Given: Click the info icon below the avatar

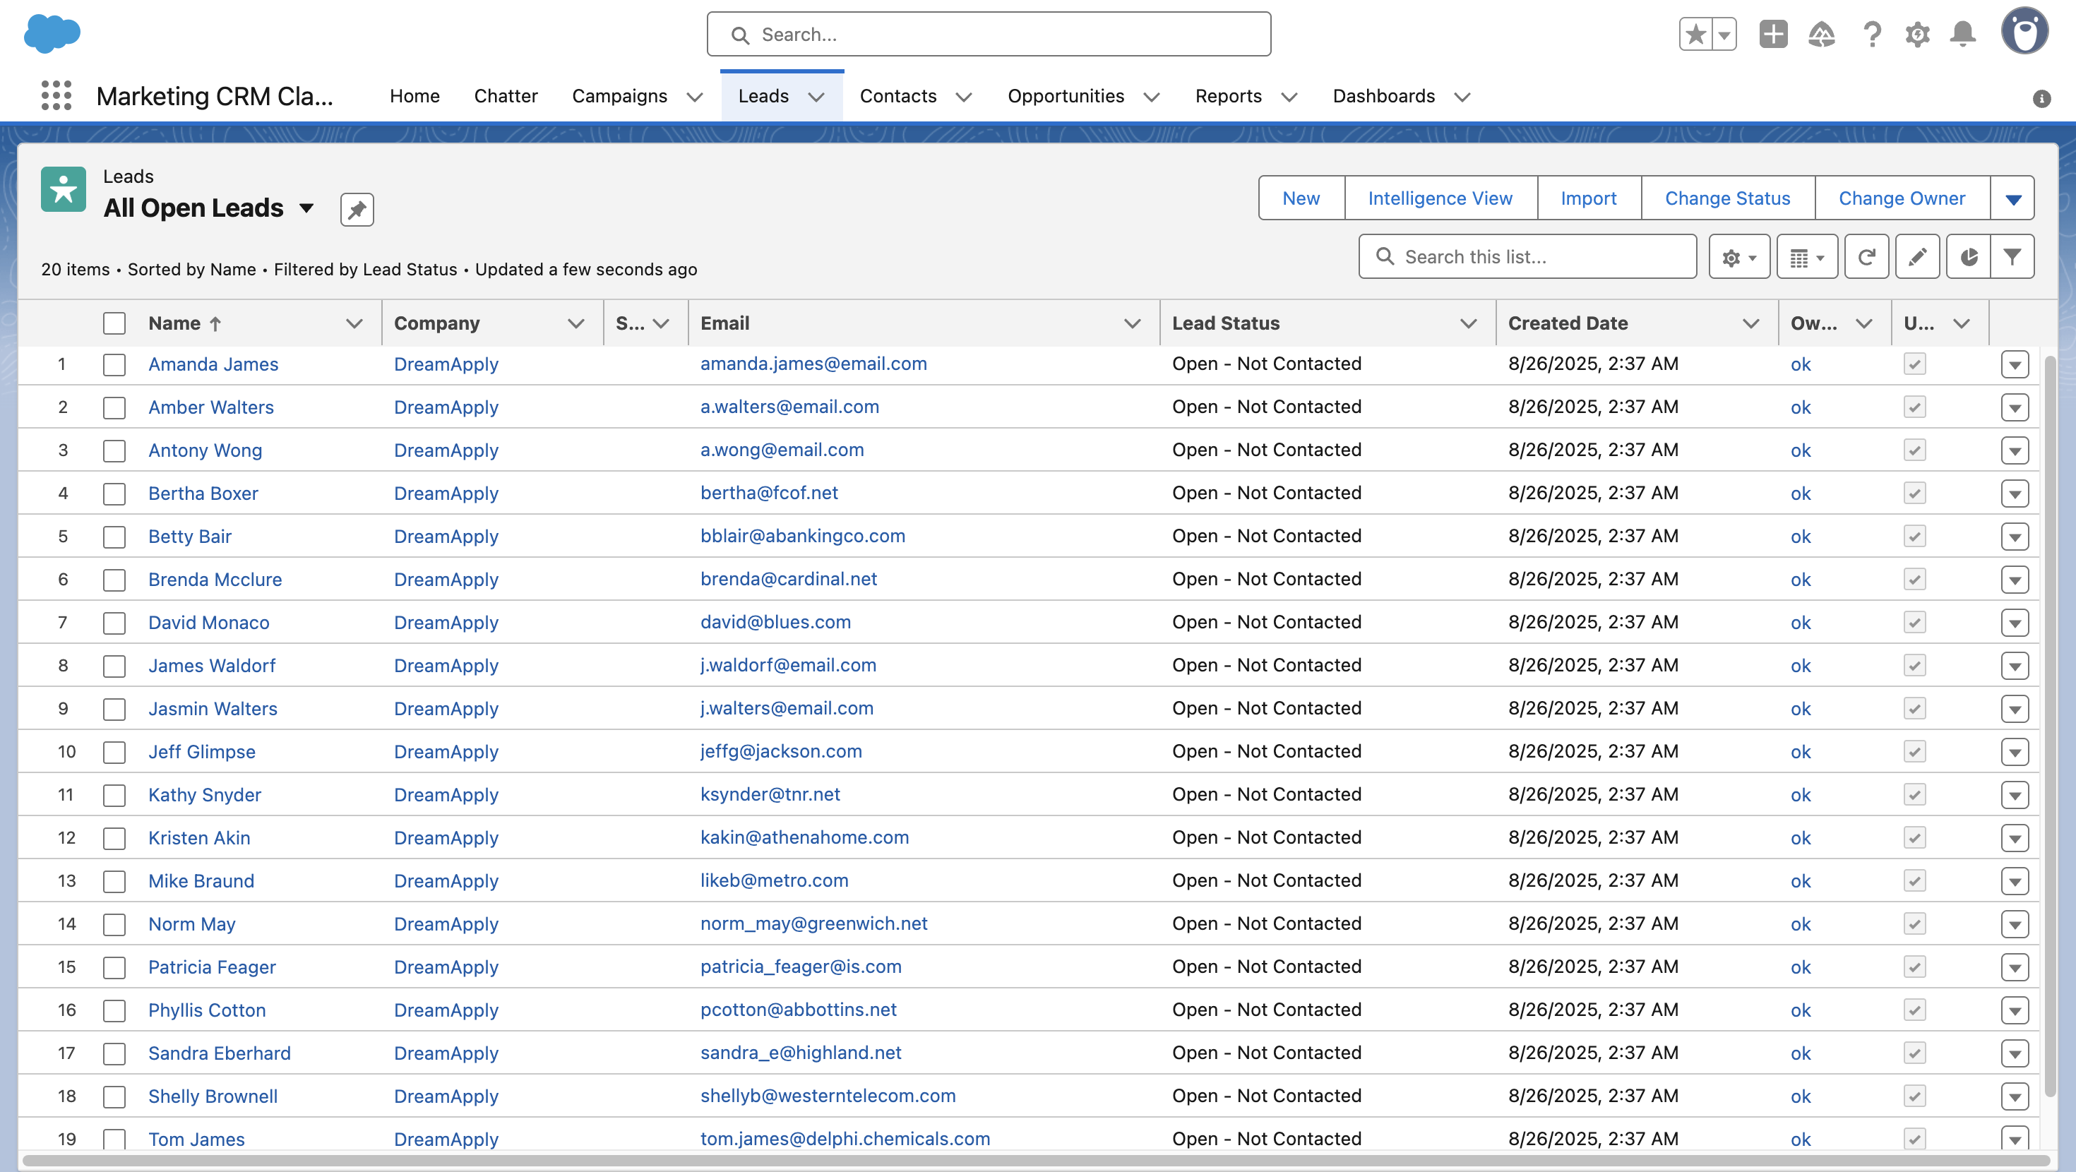Looking at the screenshot, I should 2041,98.
